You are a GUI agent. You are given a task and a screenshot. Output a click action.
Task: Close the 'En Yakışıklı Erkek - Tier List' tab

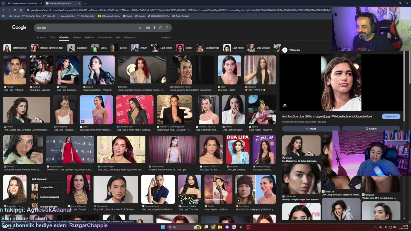point(41,3)
